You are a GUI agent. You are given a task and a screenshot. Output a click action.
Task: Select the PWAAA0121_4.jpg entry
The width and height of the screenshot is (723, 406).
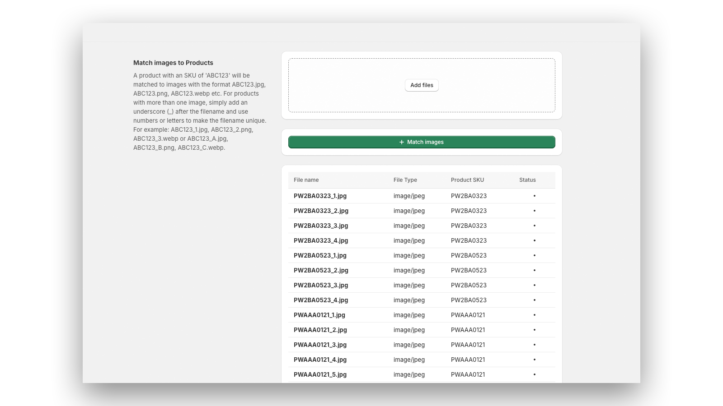[x=320, y=360]
